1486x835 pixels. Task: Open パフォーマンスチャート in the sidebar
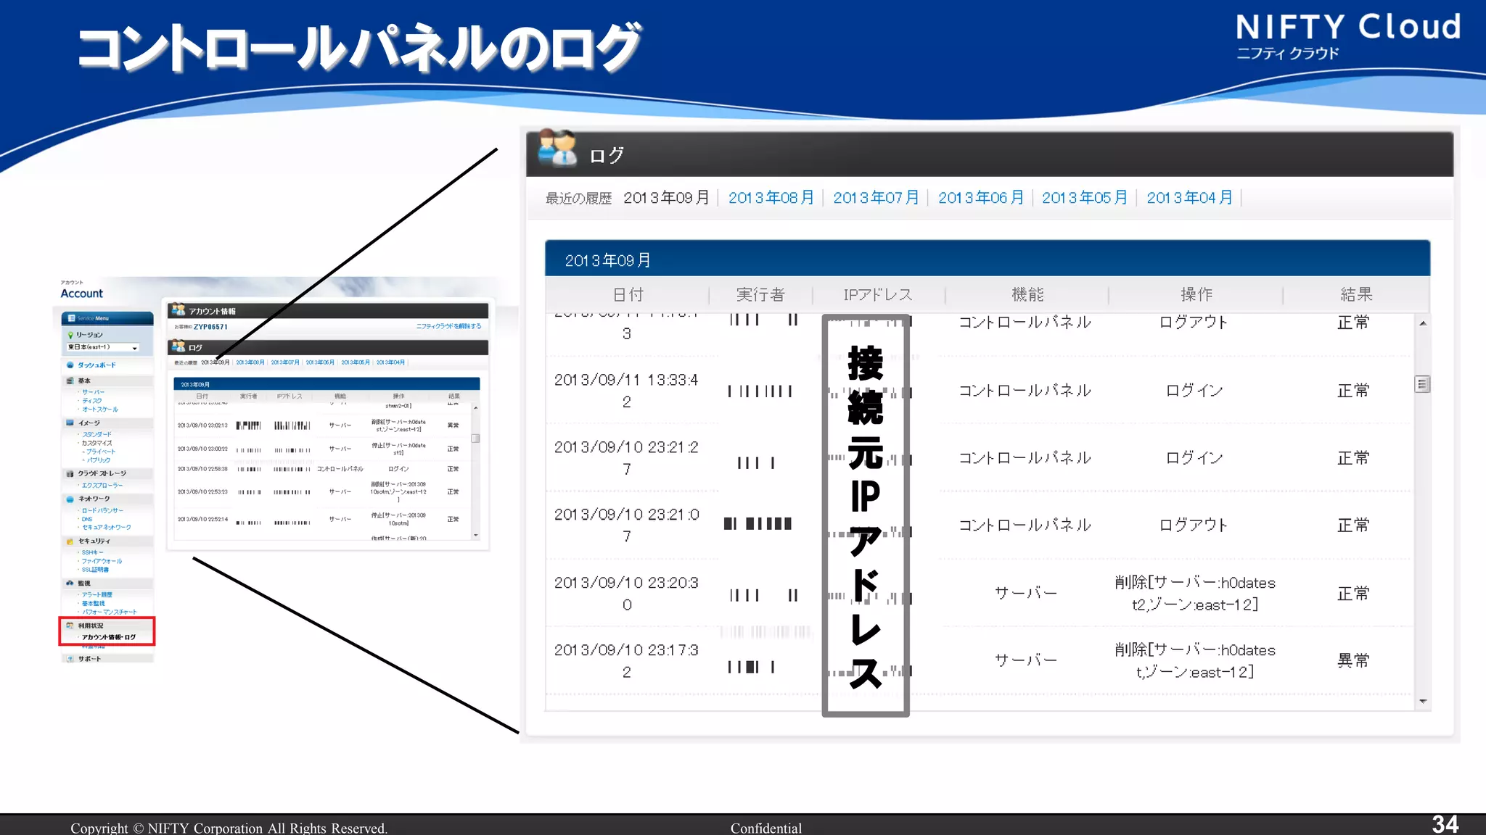pos(110,612)
